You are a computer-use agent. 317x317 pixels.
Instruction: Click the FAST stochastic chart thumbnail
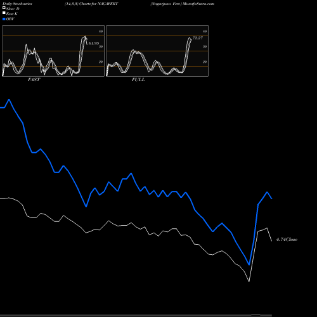point(53,51)
